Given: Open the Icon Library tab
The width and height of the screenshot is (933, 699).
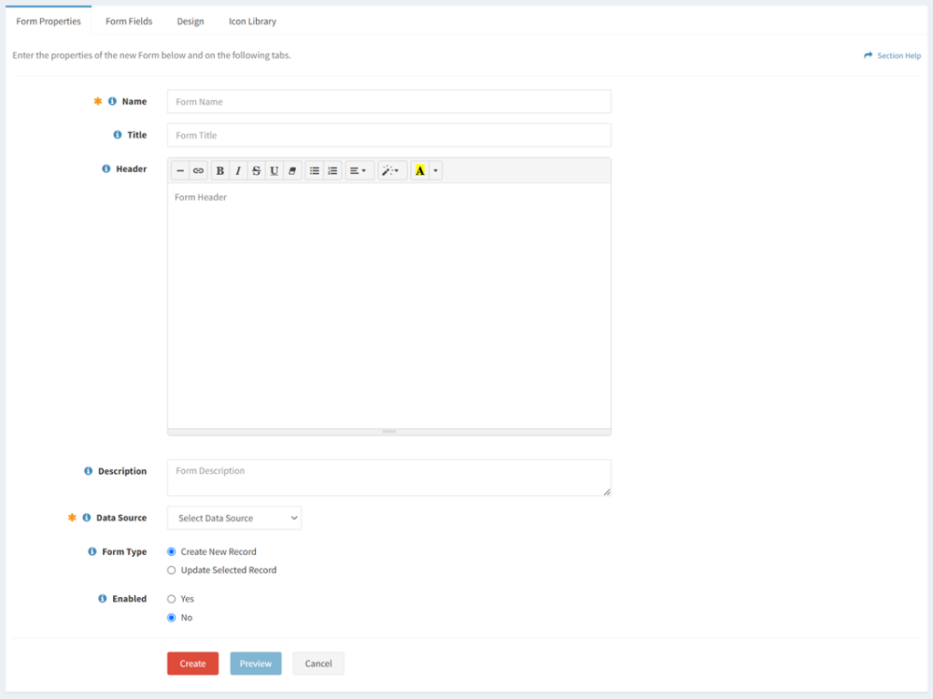Looking at the screenshot, I should coord(251,20).
